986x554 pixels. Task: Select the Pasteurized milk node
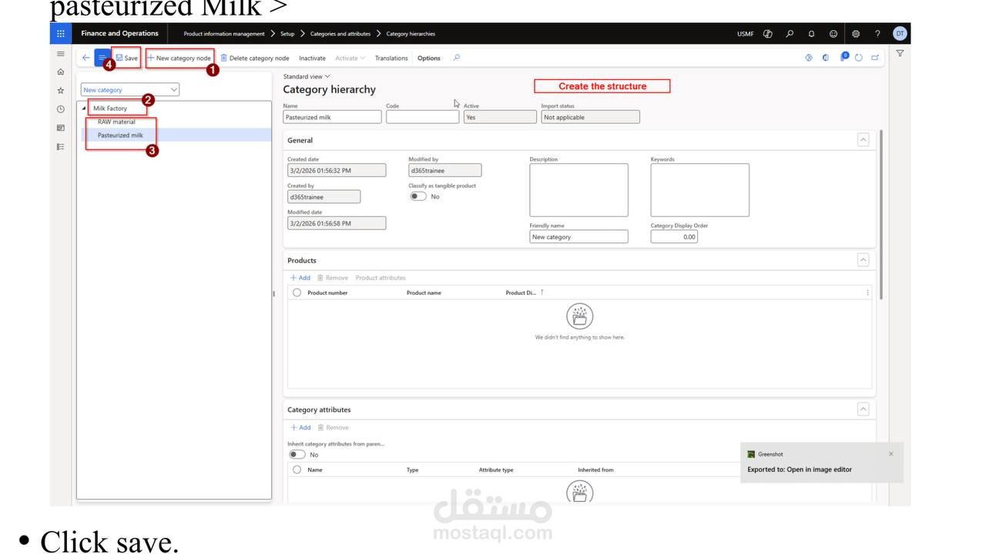120,135
